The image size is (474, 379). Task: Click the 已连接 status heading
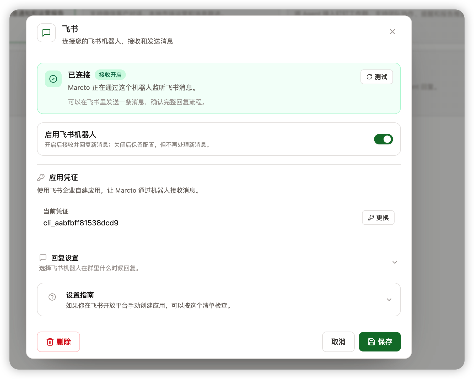point(79,75)
